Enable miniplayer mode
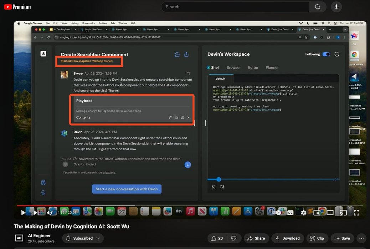The height and width of the screenshot is (249, 370). [317, 213]
